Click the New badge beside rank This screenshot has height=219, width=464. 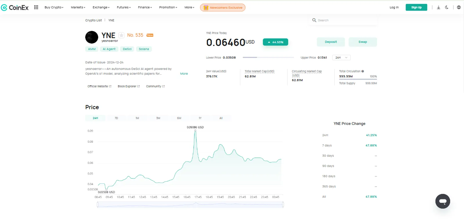[150, 35]
